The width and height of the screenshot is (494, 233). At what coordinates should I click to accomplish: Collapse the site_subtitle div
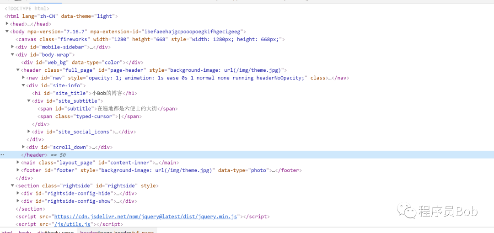[x=29, y=101]
